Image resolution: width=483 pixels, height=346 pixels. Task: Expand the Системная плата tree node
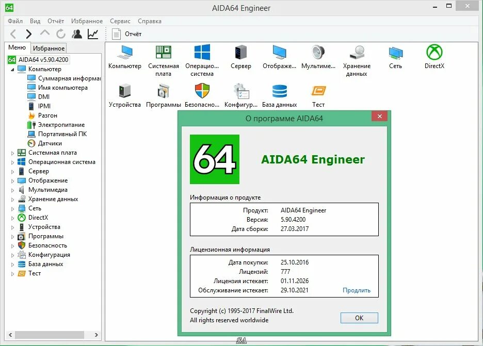point(12,153)
